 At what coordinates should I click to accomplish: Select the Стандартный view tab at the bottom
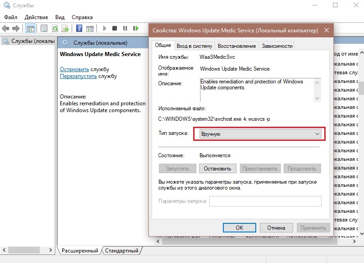click(121, 251)
